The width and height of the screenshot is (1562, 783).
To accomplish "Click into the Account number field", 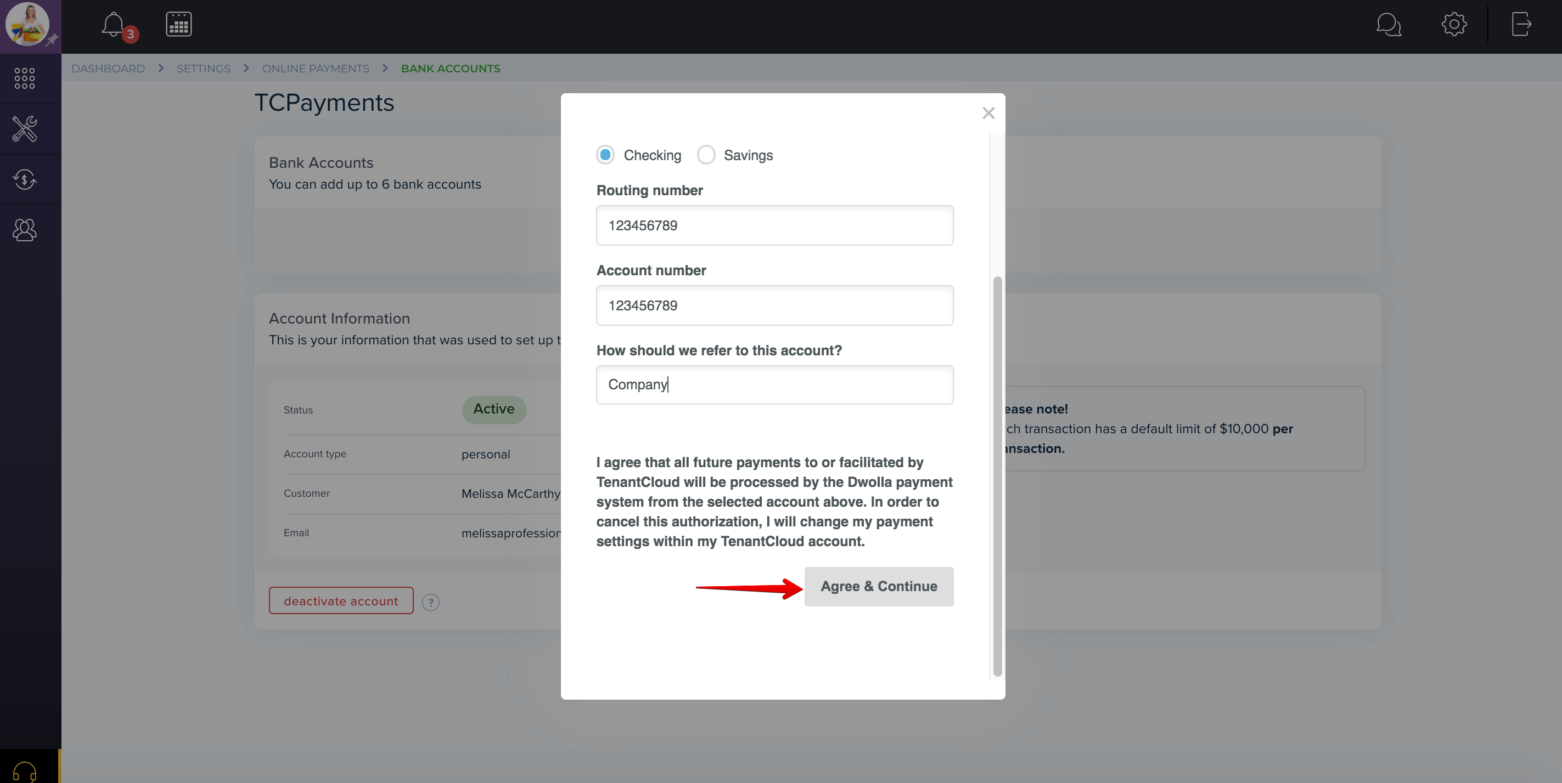I will 774,305.
